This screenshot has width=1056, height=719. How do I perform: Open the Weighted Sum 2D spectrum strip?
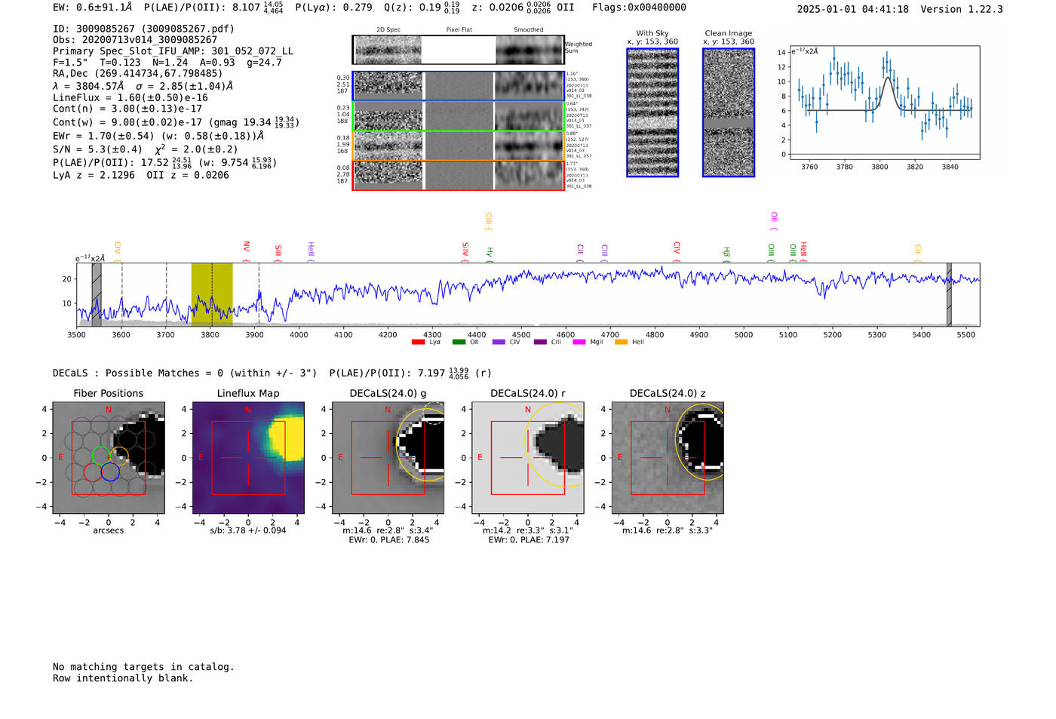click(x=459, y=50)
